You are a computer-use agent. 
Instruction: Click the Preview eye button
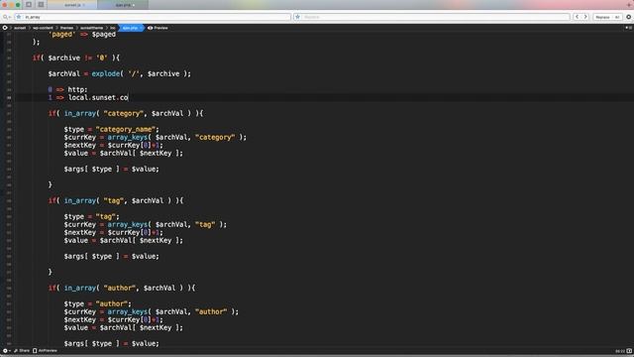(x=158, y=28)
